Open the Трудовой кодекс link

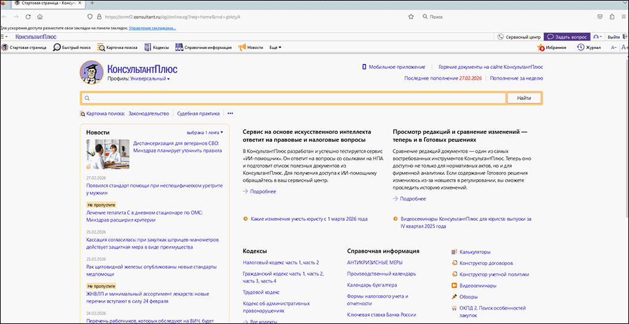pos(261,292)
